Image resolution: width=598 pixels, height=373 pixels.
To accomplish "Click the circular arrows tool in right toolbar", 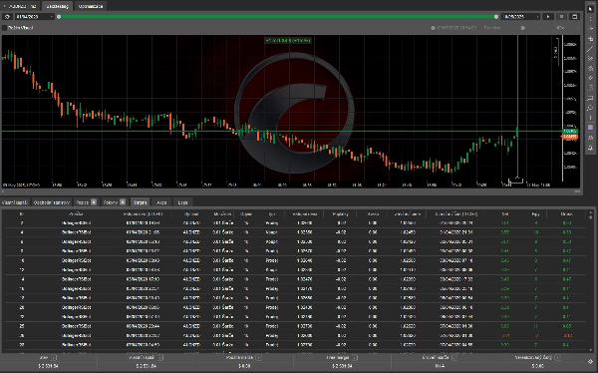I will 590,108.
